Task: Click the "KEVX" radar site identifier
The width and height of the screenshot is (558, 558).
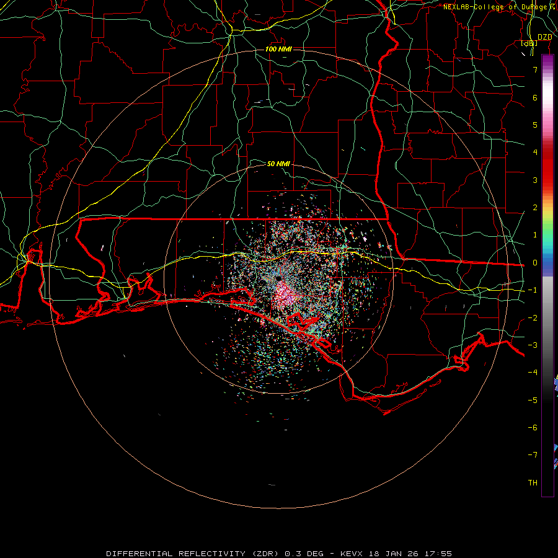Action: pyautogui.click(x=352, y=554)
